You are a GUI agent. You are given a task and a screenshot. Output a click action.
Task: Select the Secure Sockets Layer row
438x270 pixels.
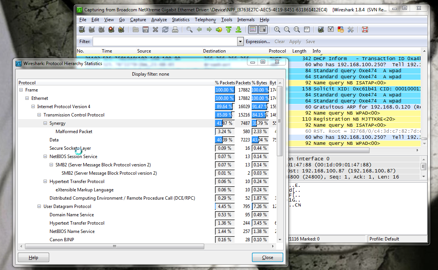point(148,148)
